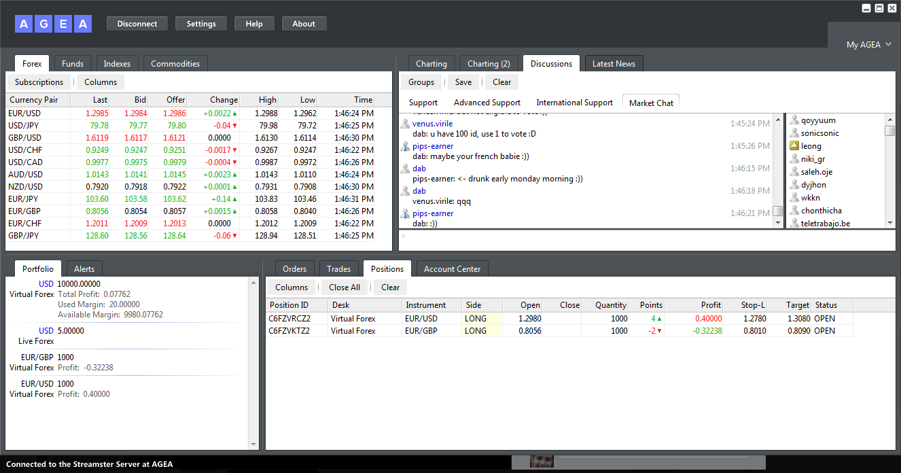Click the chat message input field
The height and width of the screenshot is (473, 901).
pos(646,239)
